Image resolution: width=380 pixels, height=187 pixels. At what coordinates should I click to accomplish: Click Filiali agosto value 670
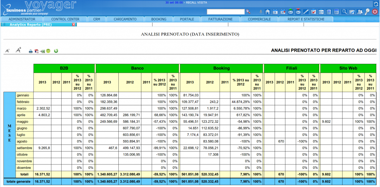click(x=280, y=141)
